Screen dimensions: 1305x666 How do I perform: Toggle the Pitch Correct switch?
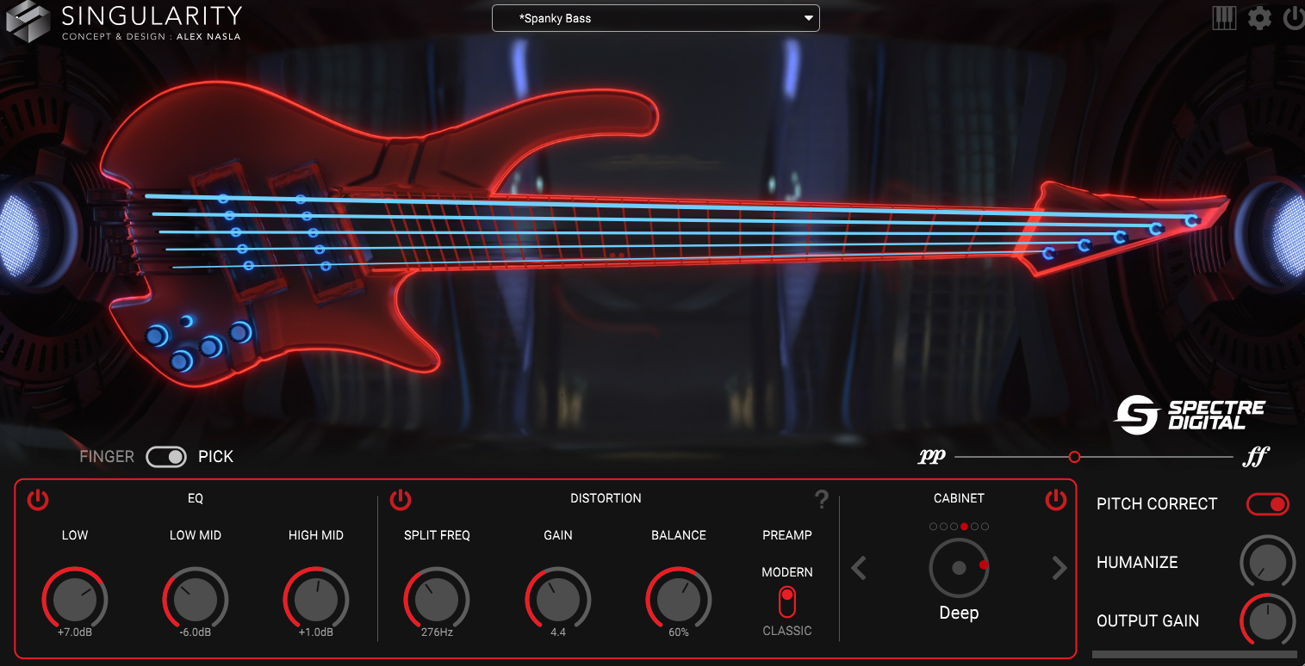(x=1268, y=504)
